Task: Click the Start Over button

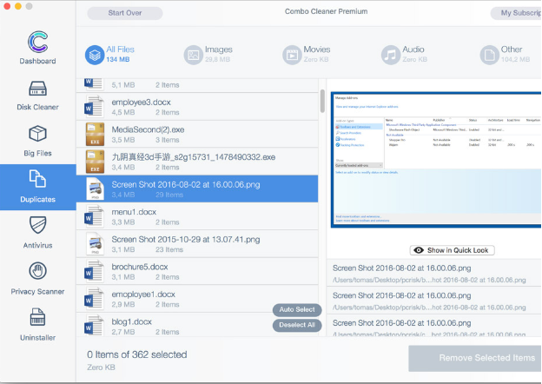Action: [x=125, y=13]
